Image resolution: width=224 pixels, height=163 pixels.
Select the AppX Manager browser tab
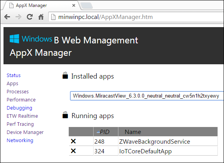point(42,5)
